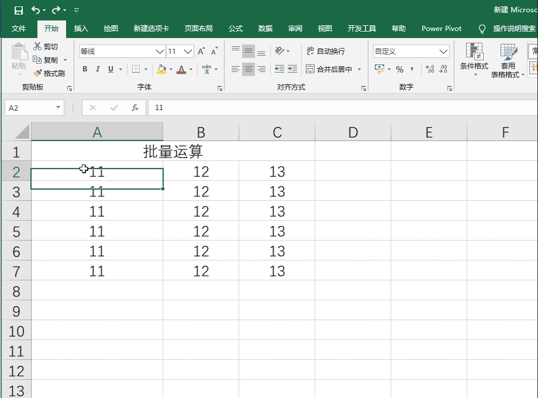Open the 对齐方式 alignment dialog launcher
This screenshot has height=398, width=538.
click(x=364, y=88)
